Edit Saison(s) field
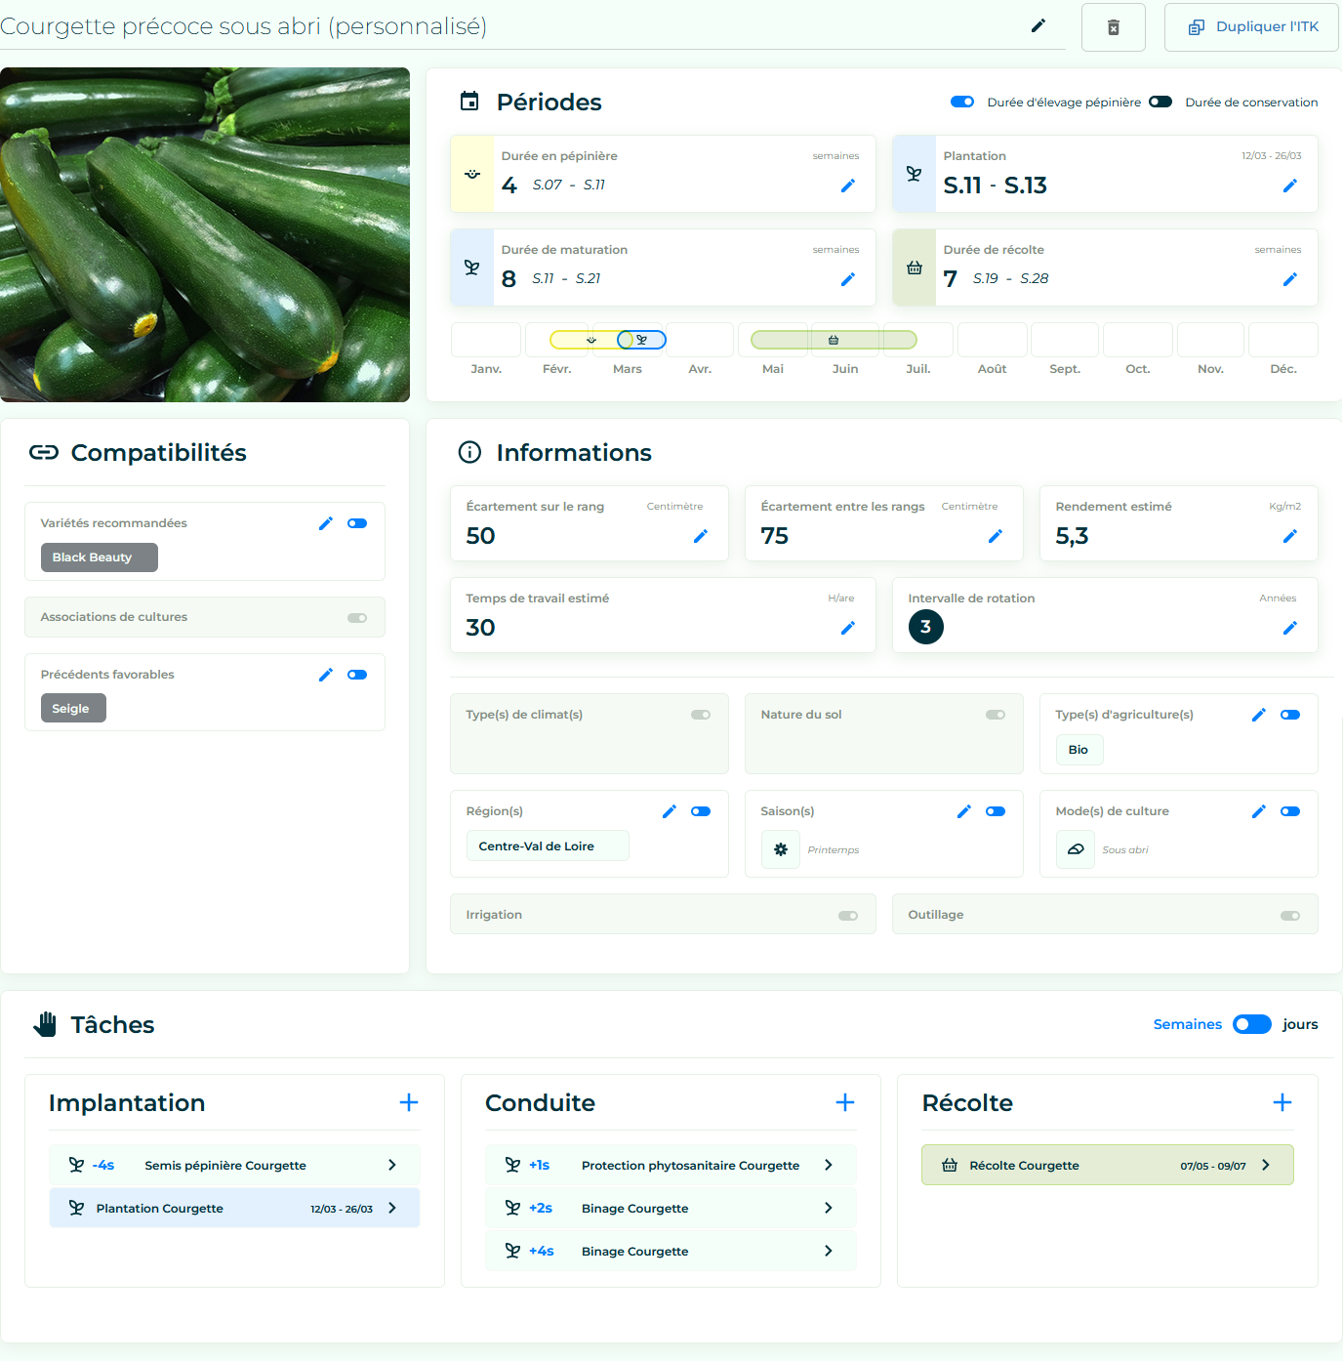This screenshot has width=1343, height=1361. pyautogui.click(x=964, y=811)
